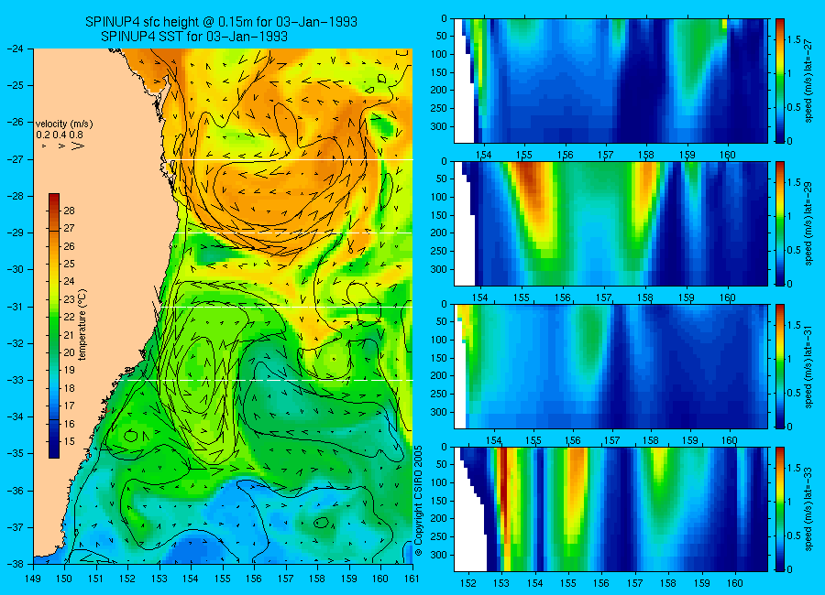Click the 150 depth tick on lat=-29 panel
Image resolution: width=825 pixels, height=595 pixels.
(439, 215)
